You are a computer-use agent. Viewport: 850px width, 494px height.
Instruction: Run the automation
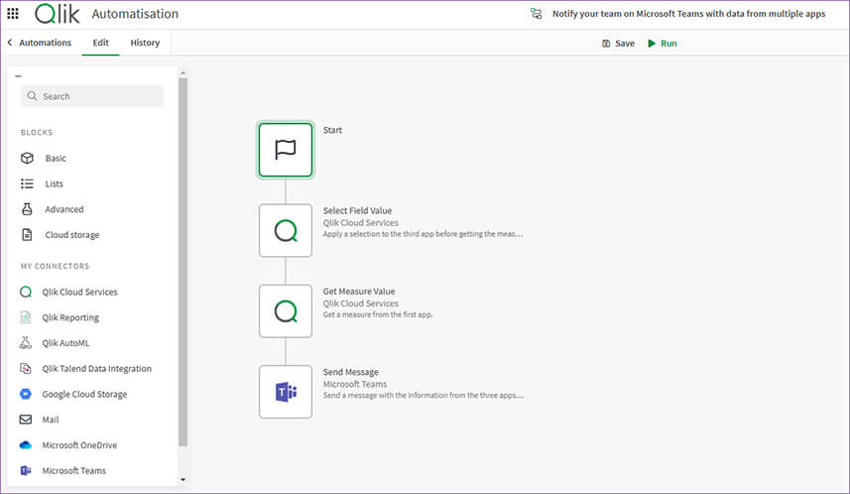663,44
